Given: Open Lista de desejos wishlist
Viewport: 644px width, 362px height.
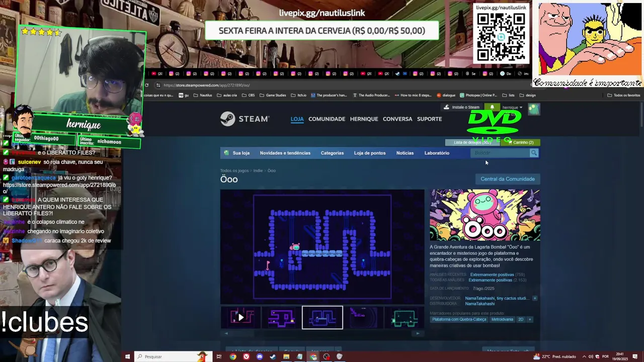Looking at the screenshot, I should point(472,142).
